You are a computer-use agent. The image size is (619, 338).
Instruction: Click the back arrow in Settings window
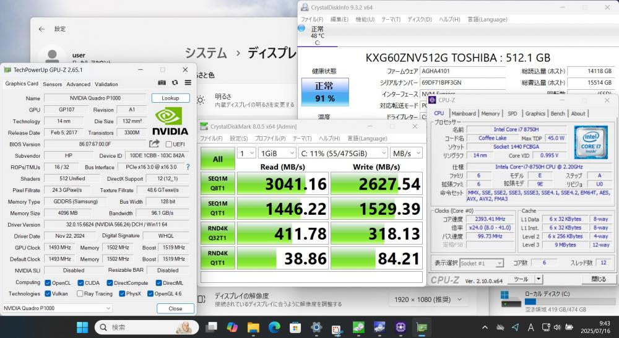(41, 29)
